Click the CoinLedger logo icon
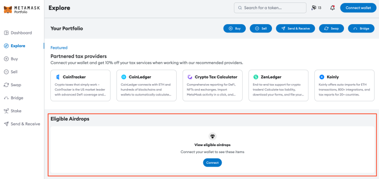The width and height of the screenshot is (379, 179). (x=124, y=77)
